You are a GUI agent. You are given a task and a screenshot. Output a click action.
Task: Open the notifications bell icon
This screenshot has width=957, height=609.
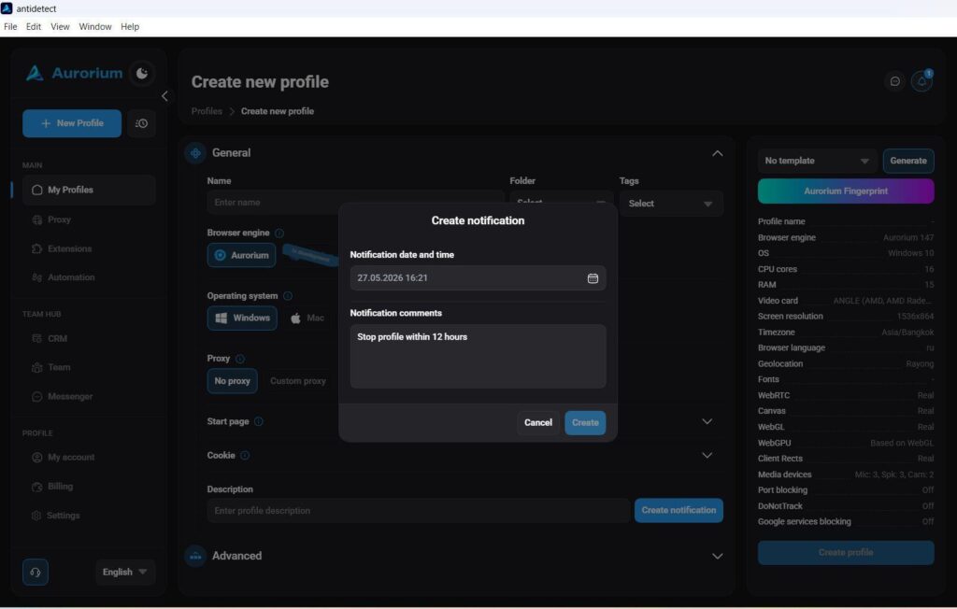pos(921,81)
